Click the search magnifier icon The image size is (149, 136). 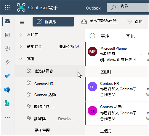pyautogui.click(x=113, y=7)
